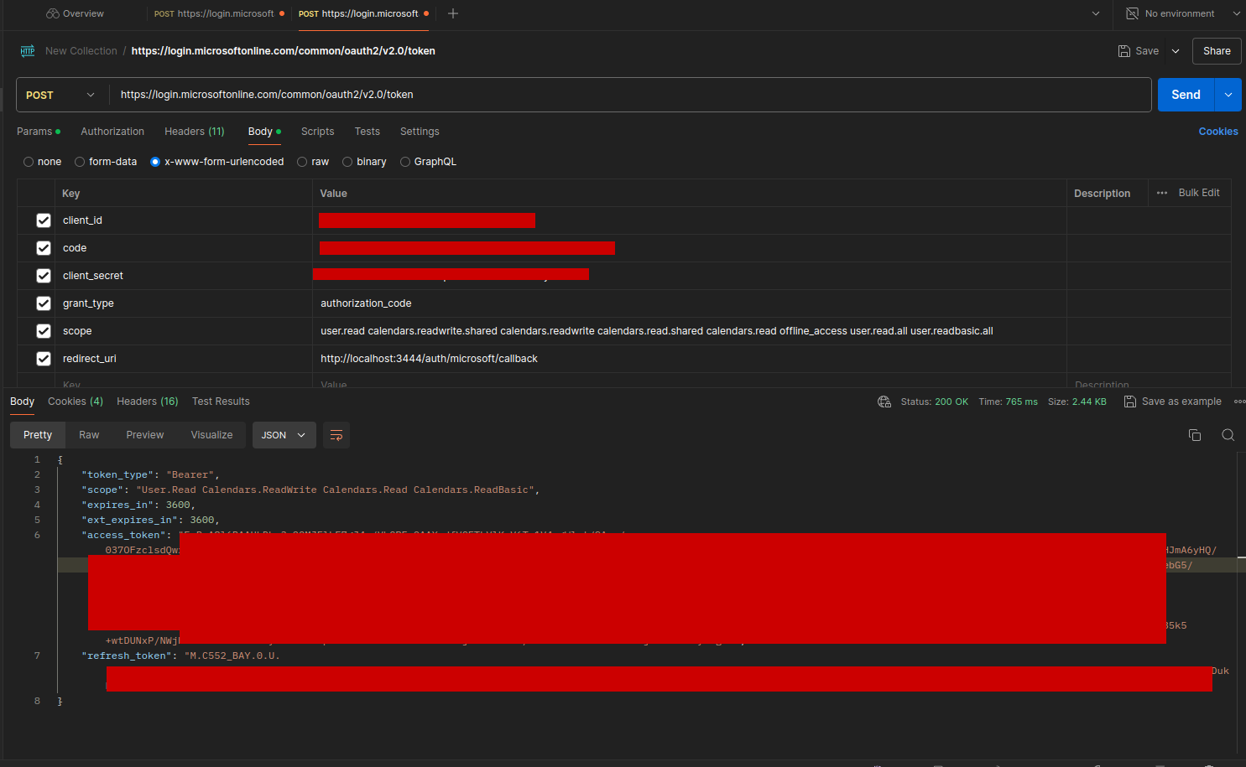Select the Raw response view
This screenshot has width=1246, height=767.
tap(89, 435)
